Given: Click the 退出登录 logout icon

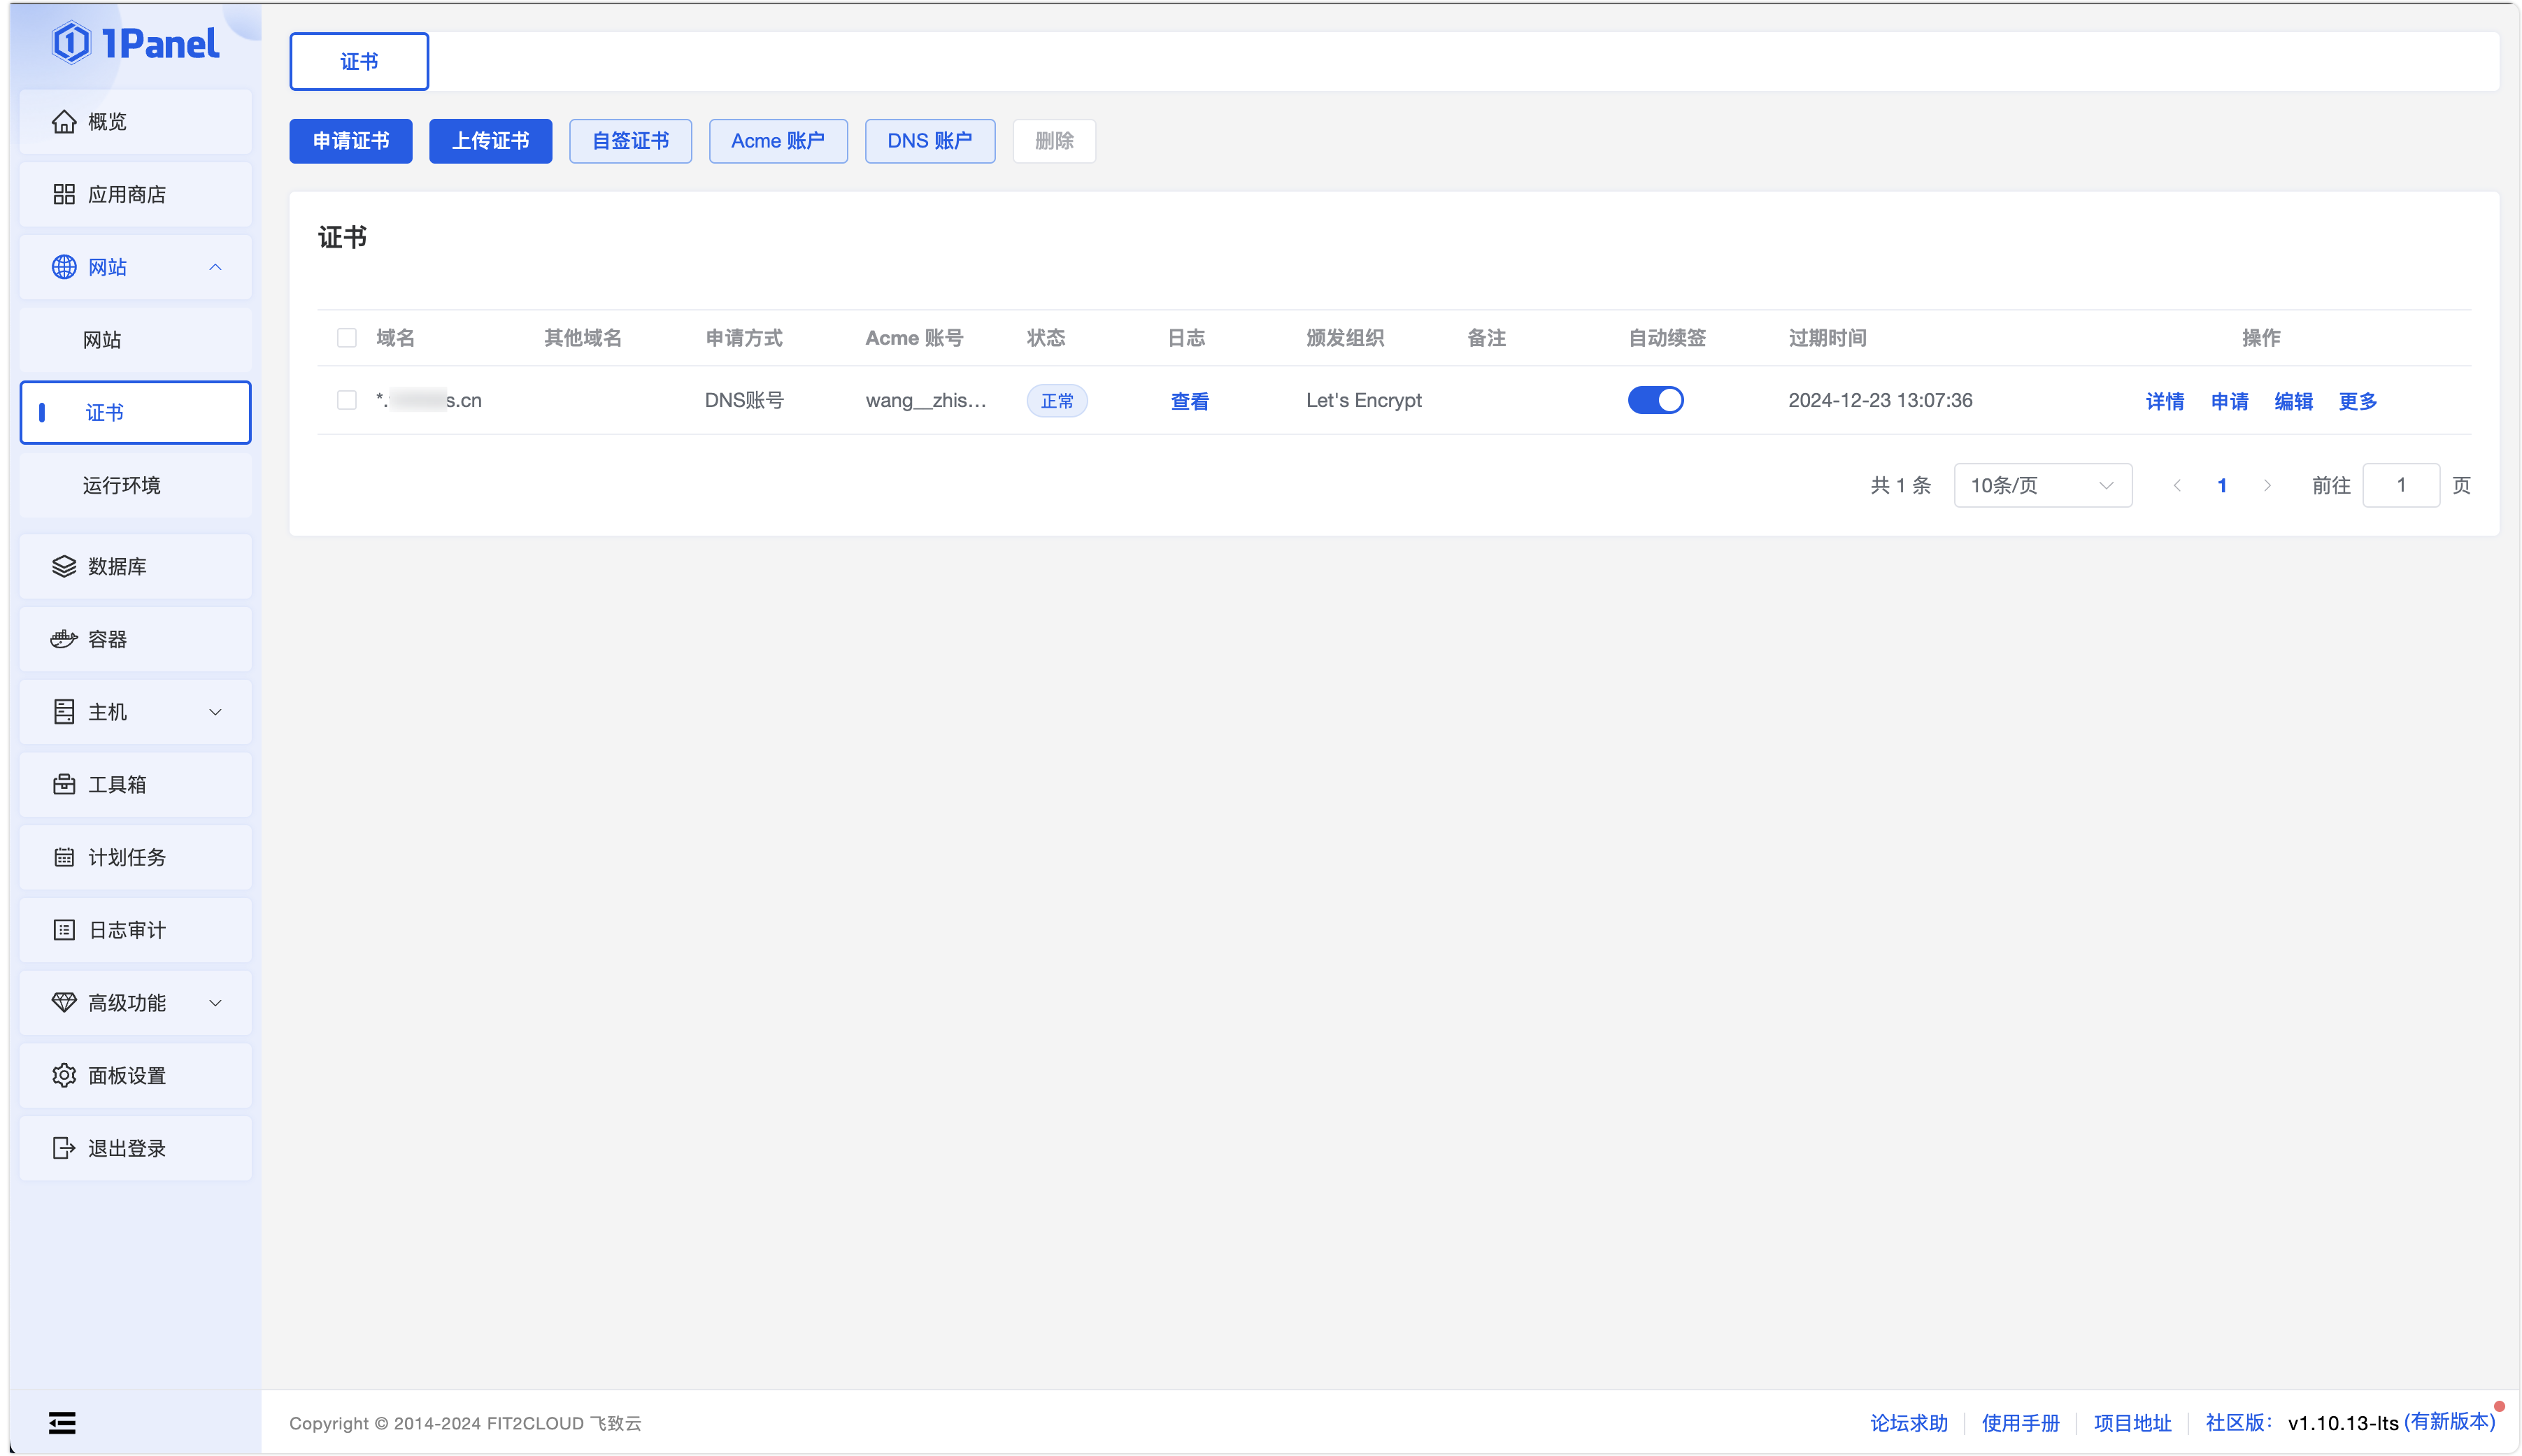Looking at the screenshot, I should [x=64, y=1148].
